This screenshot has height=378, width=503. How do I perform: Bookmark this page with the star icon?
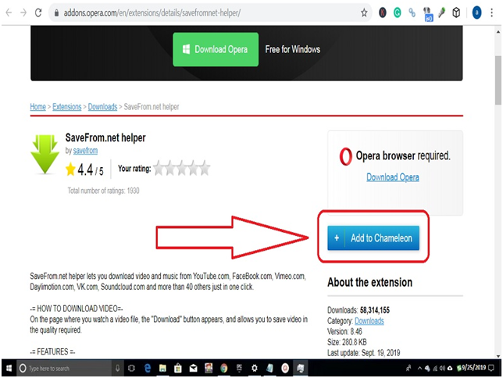pos(364,12)
